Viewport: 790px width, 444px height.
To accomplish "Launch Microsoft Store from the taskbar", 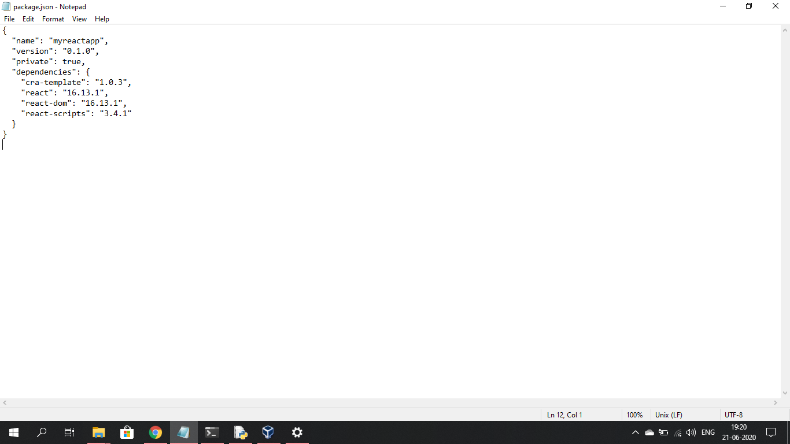I will (x=127, y=432).
